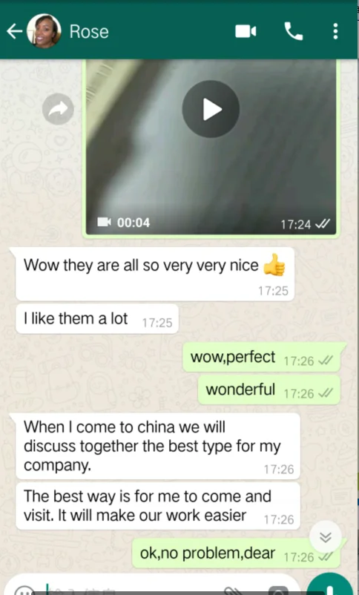The width and height of the screenshot is (359, 595).
Task: Select the "ok,no problem,dear" message
Action: point(236,553)
